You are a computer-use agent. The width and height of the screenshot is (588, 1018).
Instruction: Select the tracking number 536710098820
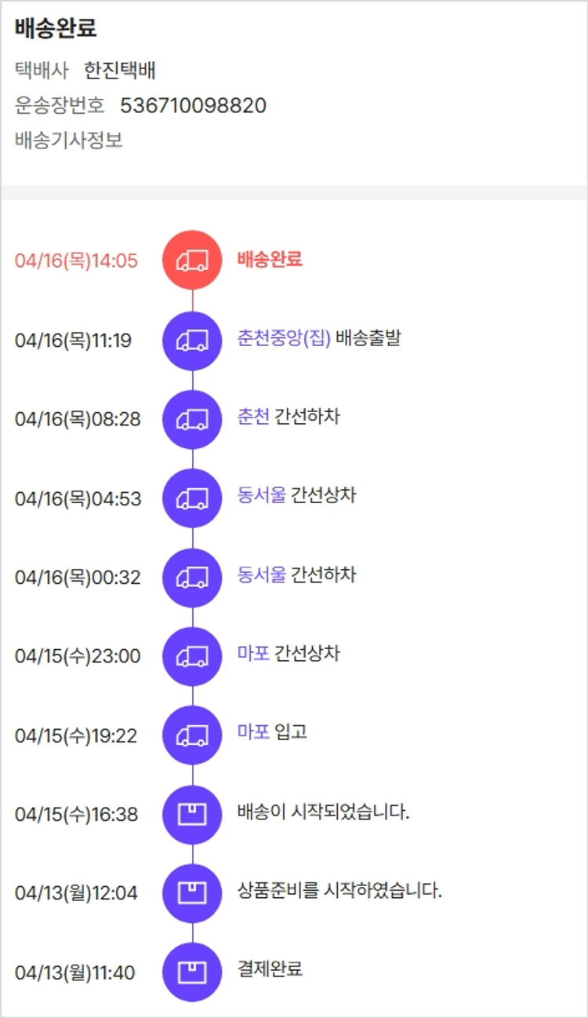tap(193, 105)
